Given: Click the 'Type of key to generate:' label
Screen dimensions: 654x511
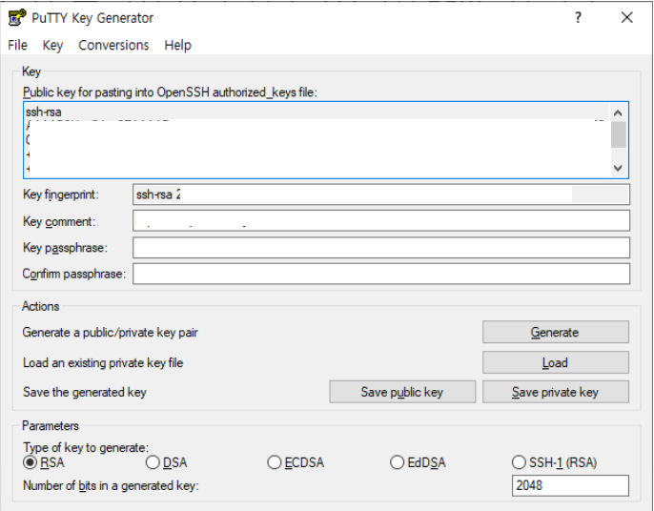Looking at the screenshot, I should [x=86, y=447].
